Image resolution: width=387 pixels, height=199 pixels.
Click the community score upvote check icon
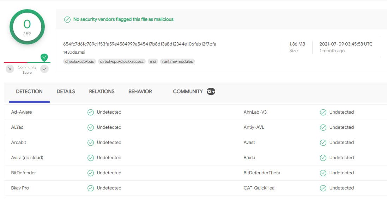pyautogui.click(x=44, y=69)
